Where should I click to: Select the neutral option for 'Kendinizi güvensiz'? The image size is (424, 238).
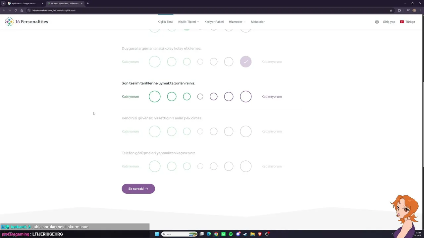(x=200, y=132)
